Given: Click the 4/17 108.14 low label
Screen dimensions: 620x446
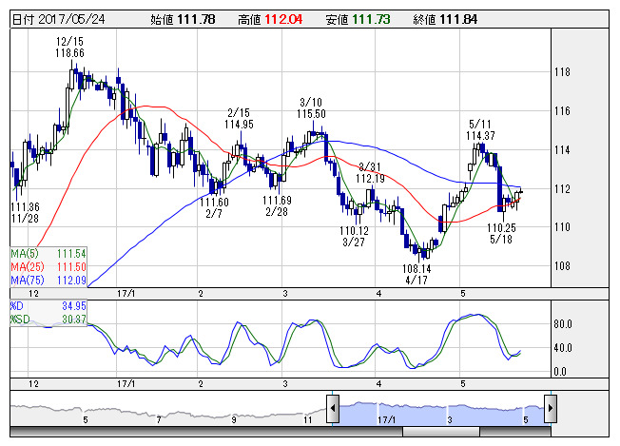Looking at the screenshot, I should click(x=417, y=275).
